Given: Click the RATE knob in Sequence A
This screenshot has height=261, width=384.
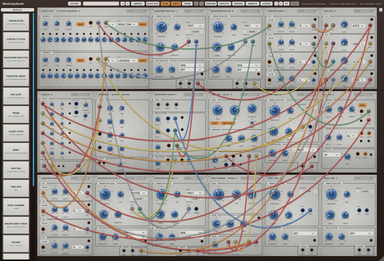Looking at the screenshot, I should pos(45,23).
